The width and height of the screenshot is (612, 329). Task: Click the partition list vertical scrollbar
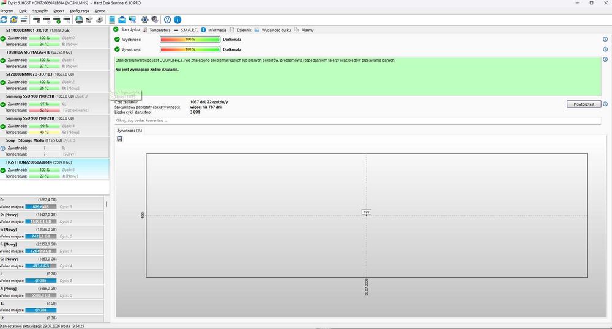point(106,204)
